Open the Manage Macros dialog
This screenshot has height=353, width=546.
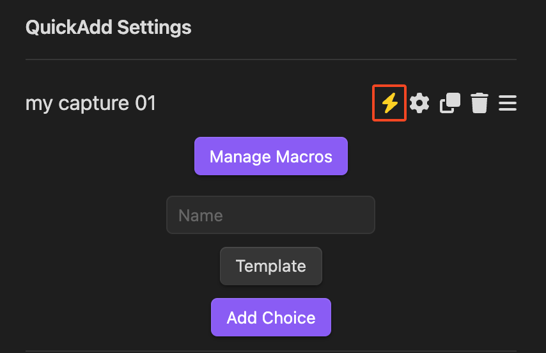click(271, 156)
